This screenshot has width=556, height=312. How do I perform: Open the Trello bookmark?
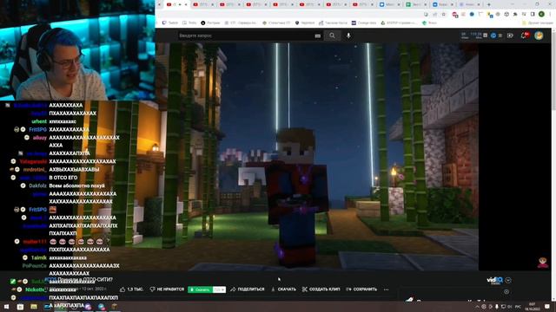coord(189,23)
